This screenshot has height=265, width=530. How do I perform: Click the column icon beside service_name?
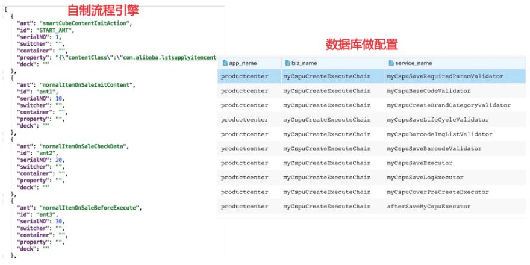(x=391, y=63)
